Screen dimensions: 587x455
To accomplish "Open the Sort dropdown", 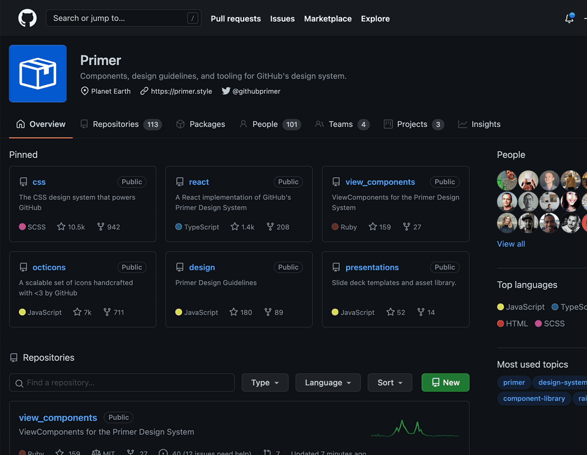I will 390,382.
